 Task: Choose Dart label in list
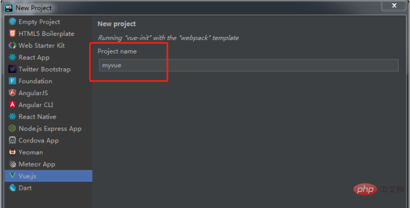coord(25,188)
